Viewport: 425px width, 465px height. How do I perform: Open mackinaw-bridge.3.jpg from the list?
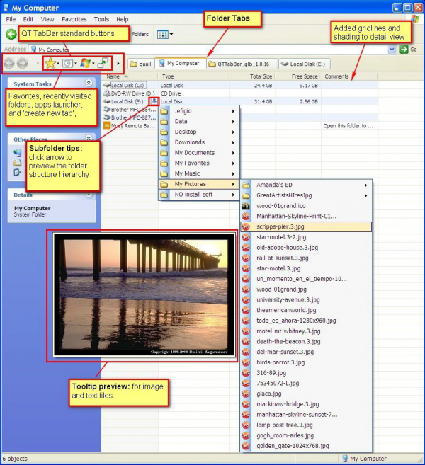pos(306,404)
